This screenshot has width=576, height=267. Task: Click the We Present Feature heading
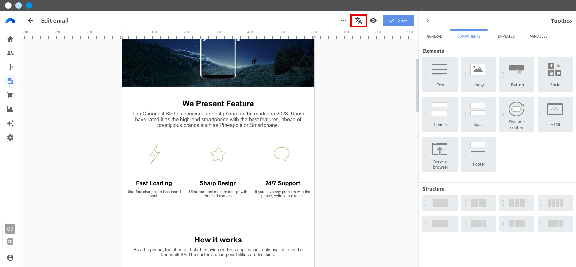pyautogui.click(x=218, y=104)
